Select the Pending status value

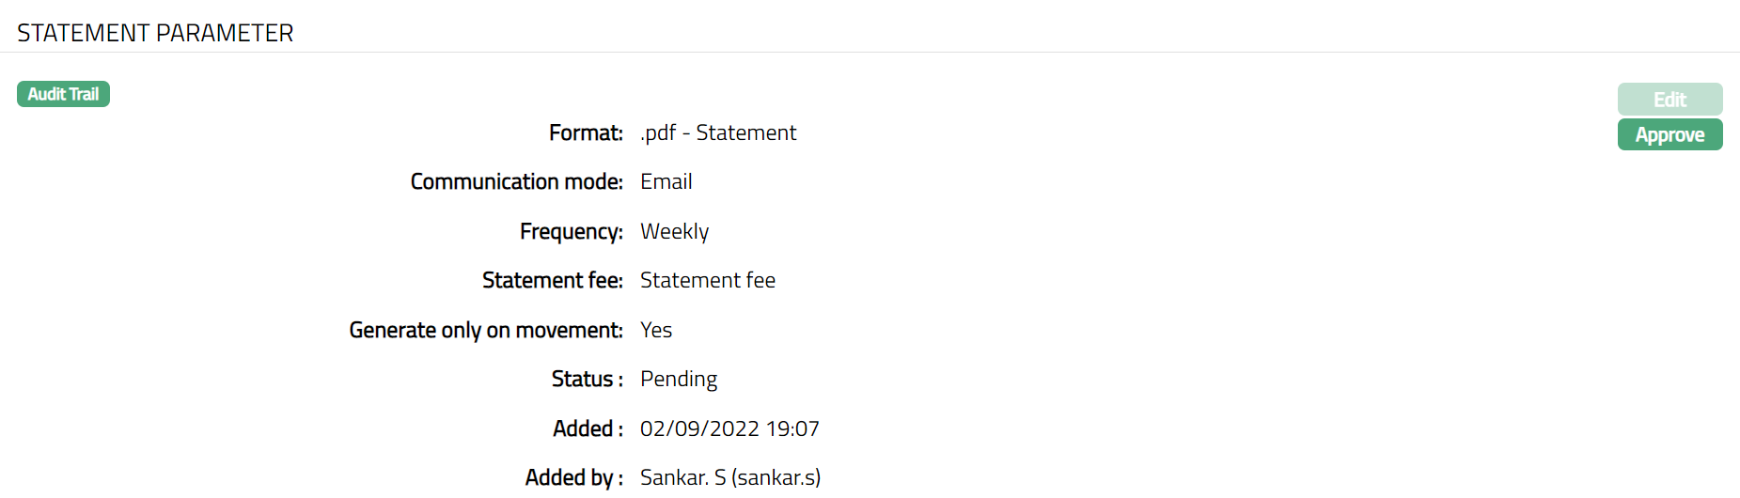pos(679,379)
